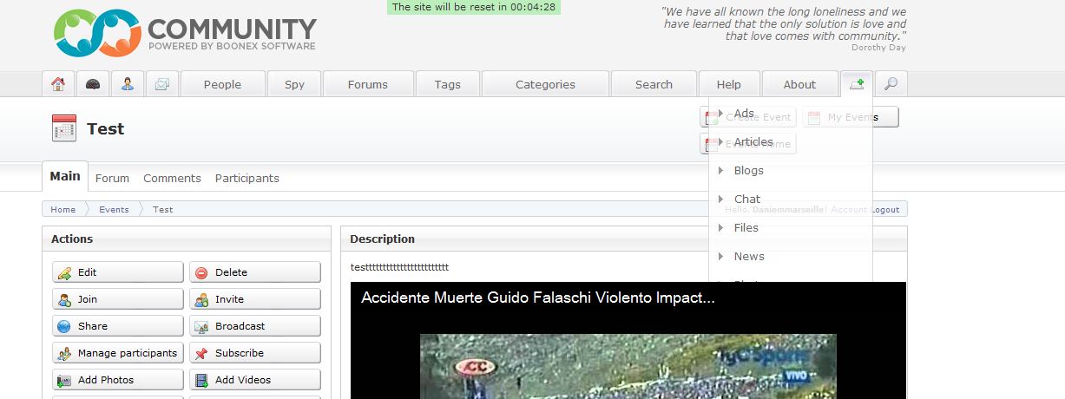Open the dashboard icon in the navigation bar
The image size is (1065, 399).
click(x=93, y=84)
